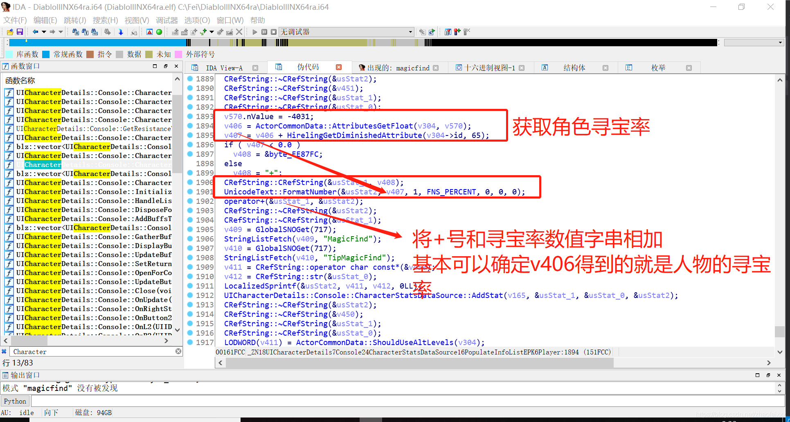Open the 跳转(J) menu
The width and height of the screenshot is (790, 422).
[75, 20]
